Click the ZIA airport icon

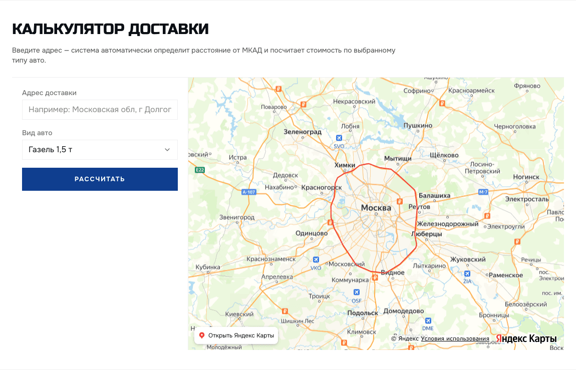(x=467, y=273)
